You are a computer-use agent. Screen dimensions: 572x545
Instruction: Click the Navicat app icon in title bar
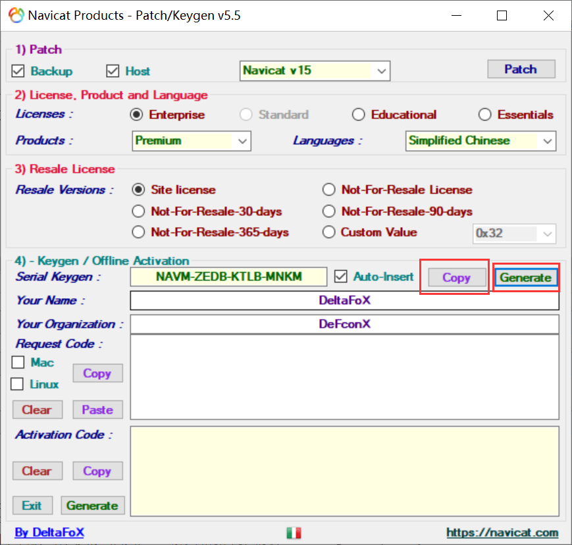(16, 15)
